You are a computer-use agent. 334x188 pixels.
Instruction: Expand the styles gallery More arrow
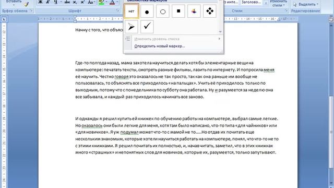click(266, 3)
